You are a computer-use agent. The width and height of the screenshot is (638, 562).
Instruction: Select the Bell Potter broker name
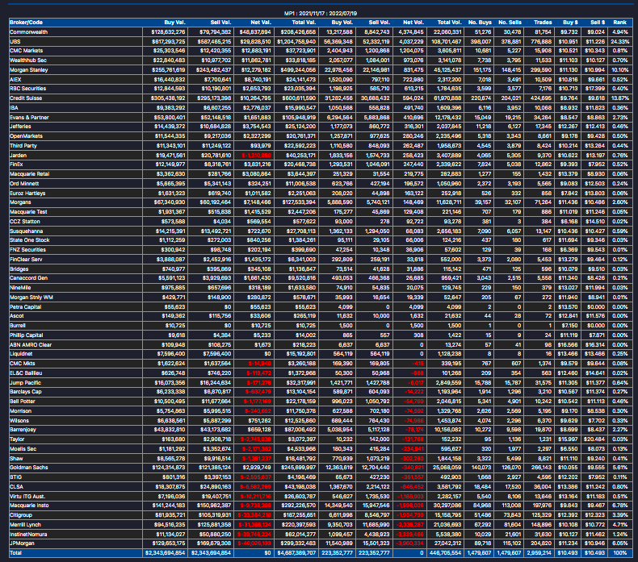(23, 402)
